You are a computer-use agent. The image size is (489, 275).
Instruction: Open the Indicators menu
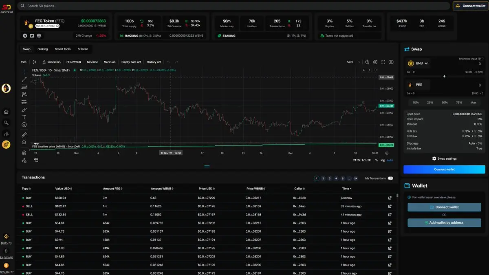coord(52,62)
